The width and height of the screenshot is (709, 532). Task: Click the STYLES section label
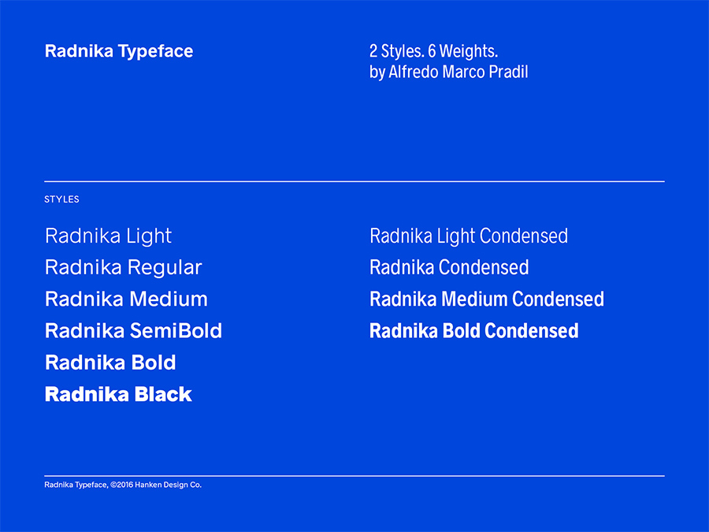61,199
